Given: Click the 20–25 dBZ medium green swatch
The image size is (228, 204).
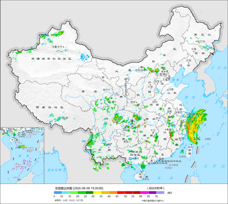Looking at the screenshot, I should (81, 192).
